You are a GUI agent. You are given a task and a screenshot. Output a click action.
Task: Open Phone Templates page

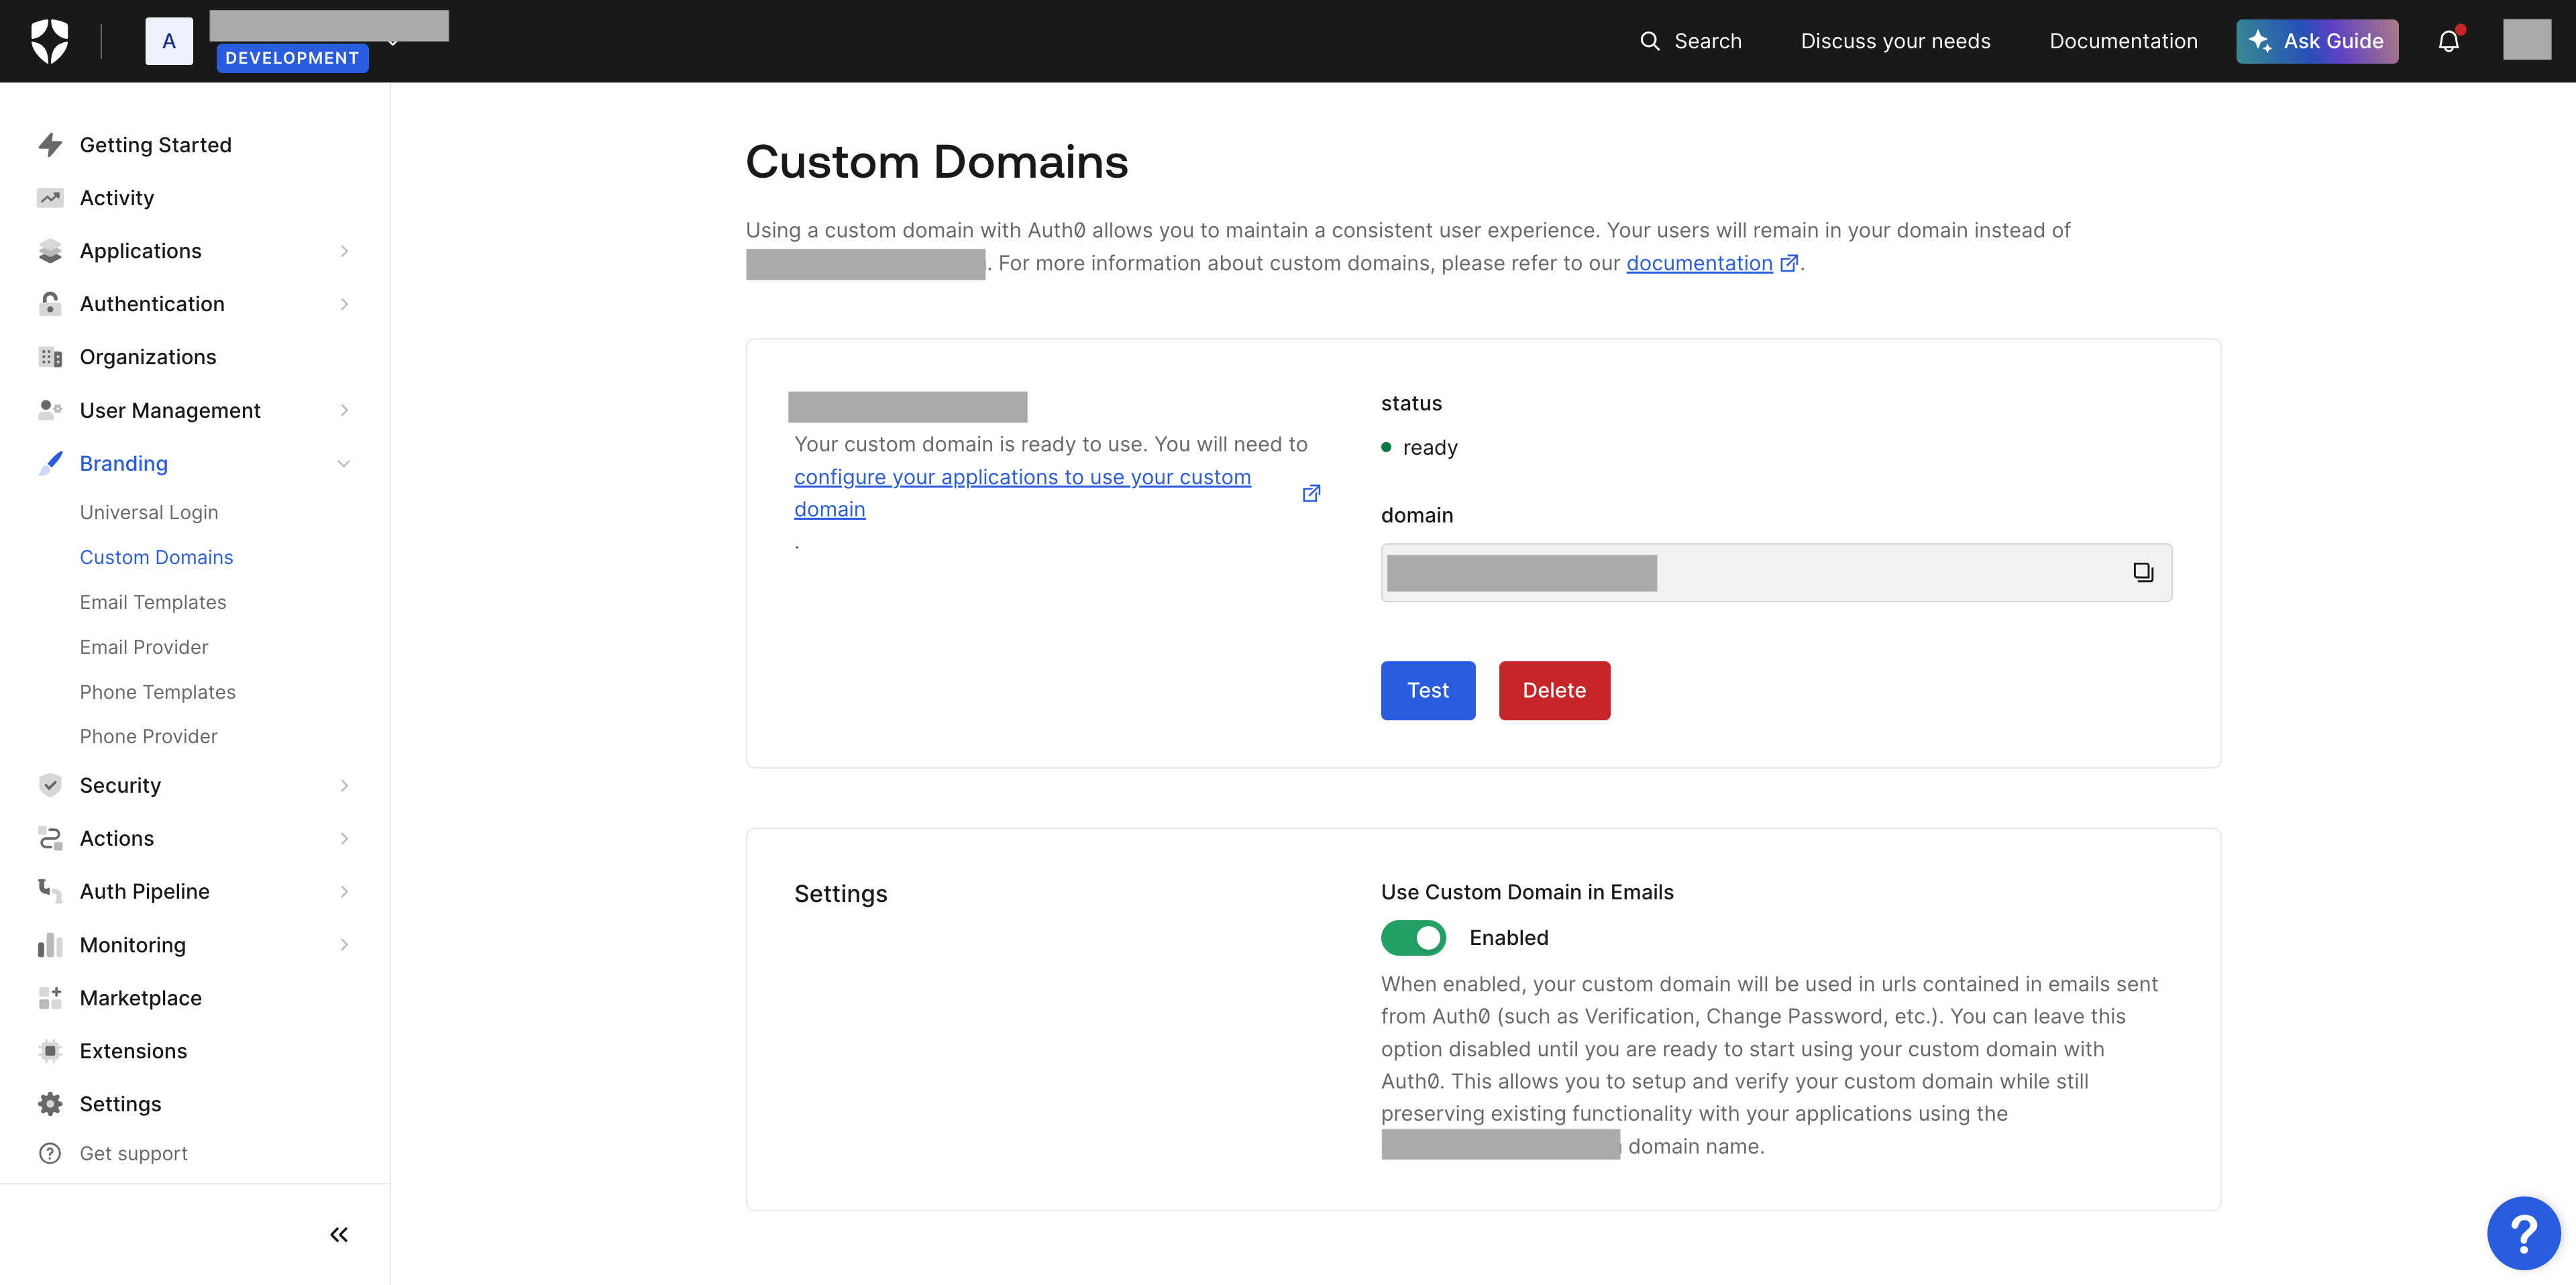click(x=158, y=692)
